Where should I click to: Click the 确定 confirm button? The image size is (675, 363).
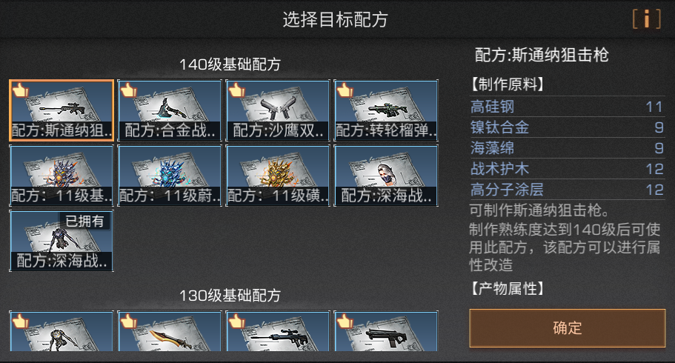pyautogui.click(x=568, y=328)
